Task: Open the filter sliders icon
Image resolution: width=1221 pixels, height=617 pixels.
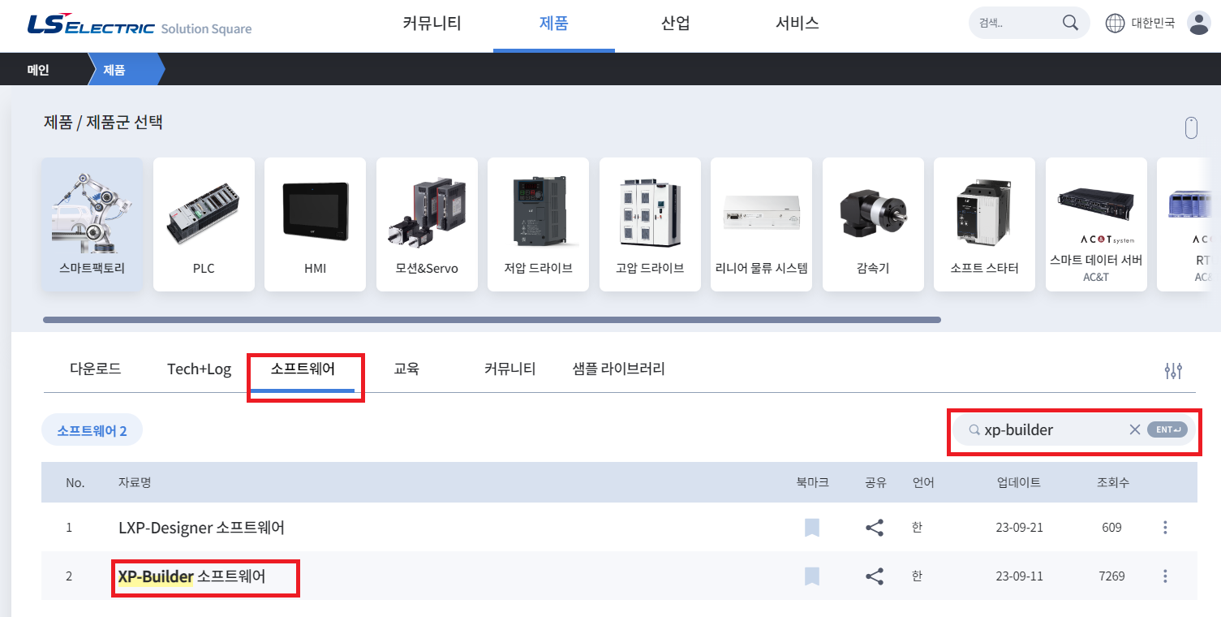Action: [1173, 371]
